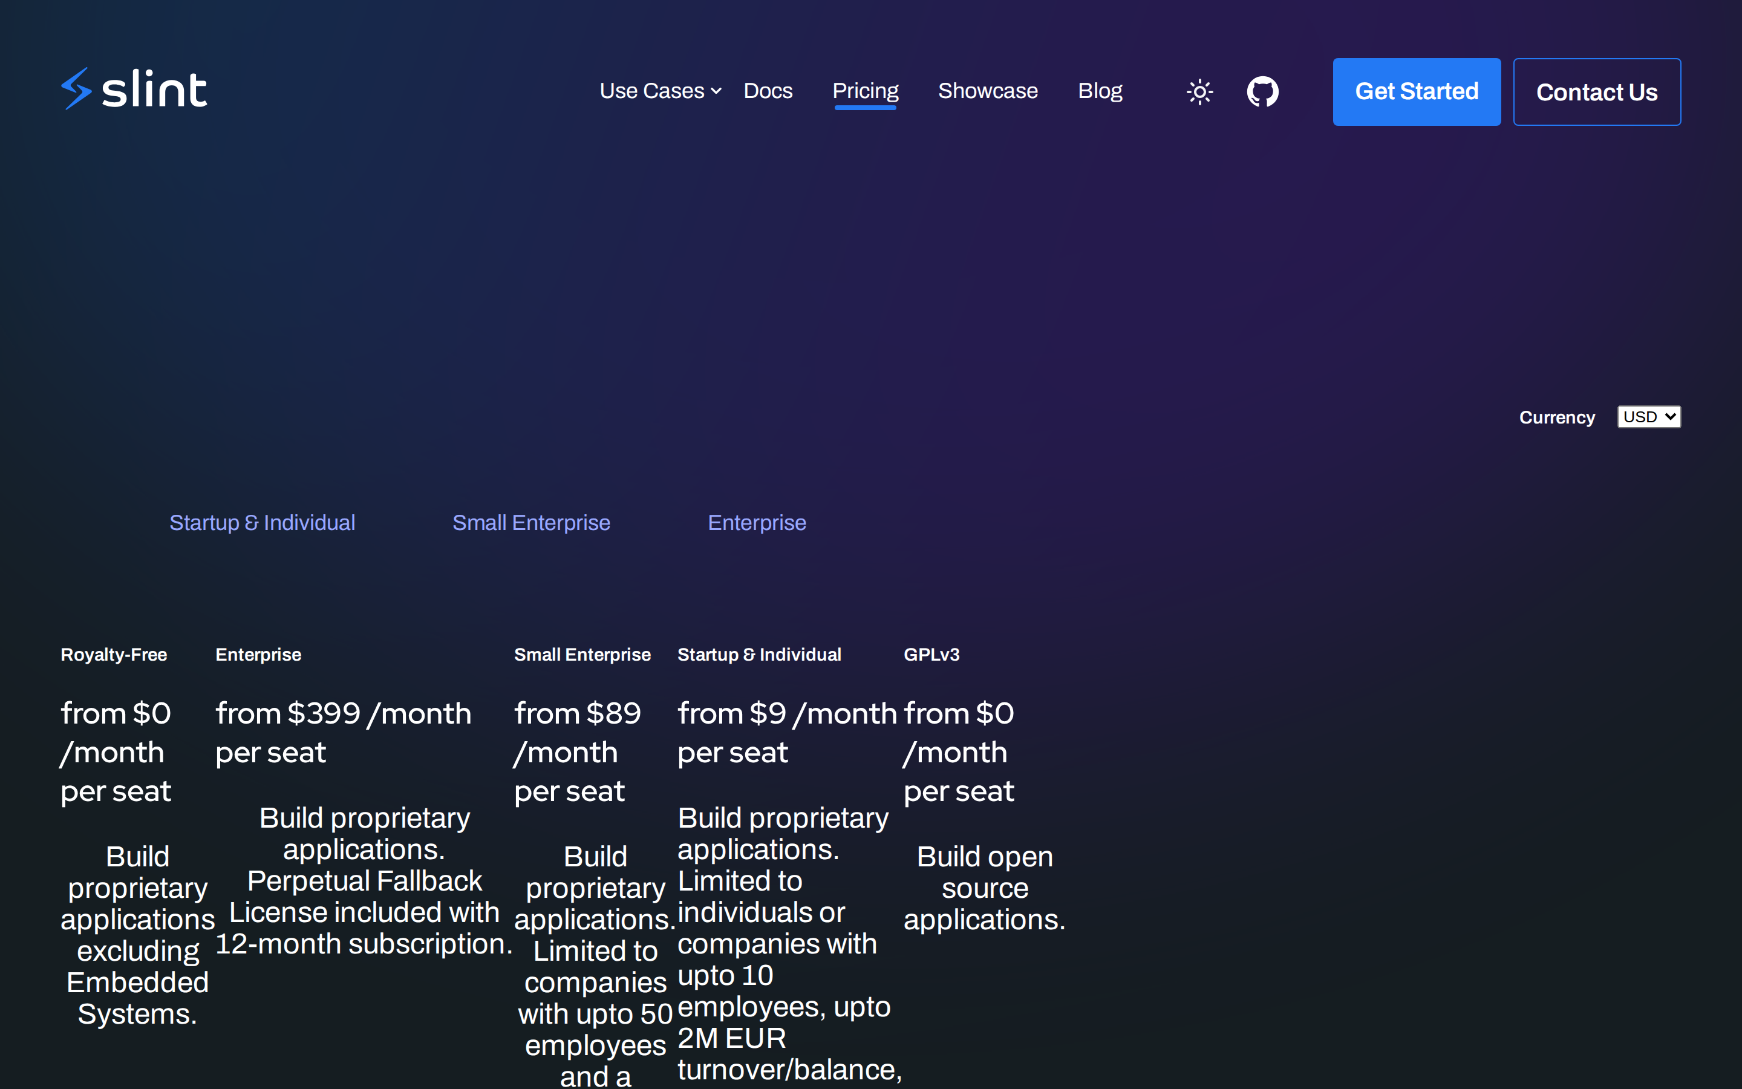Expand the Use Cases menu
Image resolution: width=1742 pixels, height=1089 pixels.
tap(660, 91)
